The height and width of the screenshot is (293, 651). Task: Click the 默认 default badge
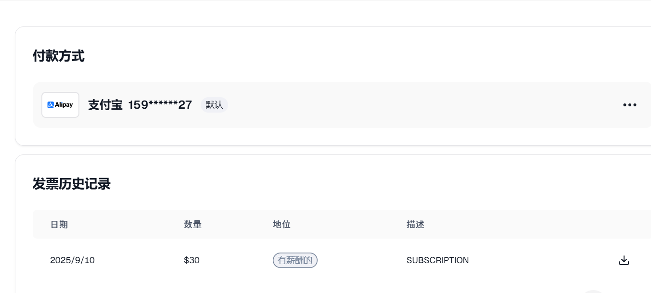click(215, 105)
